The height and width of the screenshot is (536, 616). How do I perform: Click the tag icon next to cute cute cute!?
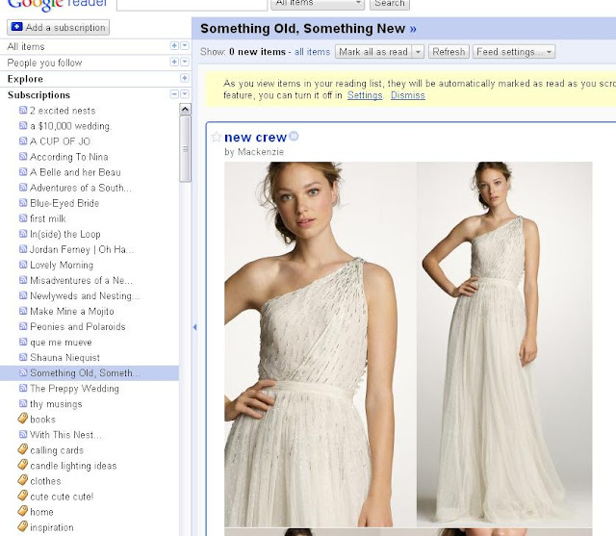[x=23, y=496]
